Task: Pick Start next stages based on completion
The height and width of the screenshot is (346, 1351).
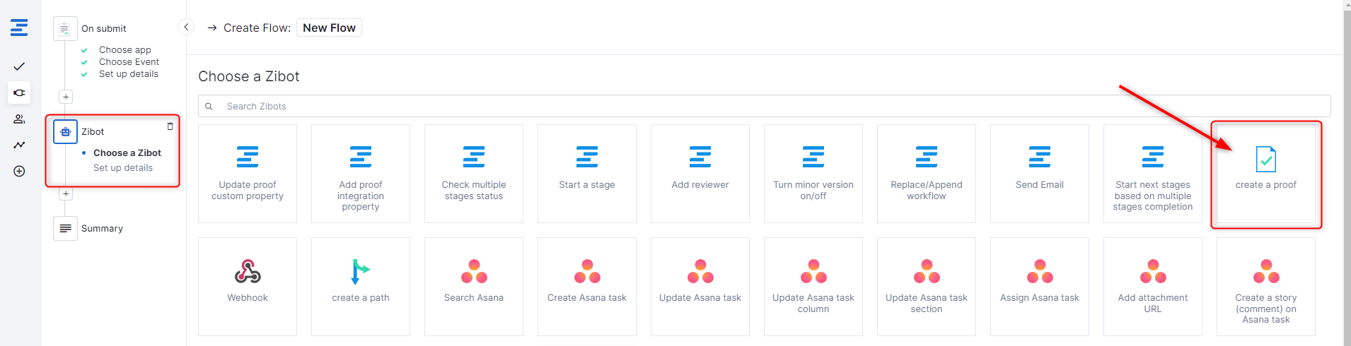Action: 1153,174
